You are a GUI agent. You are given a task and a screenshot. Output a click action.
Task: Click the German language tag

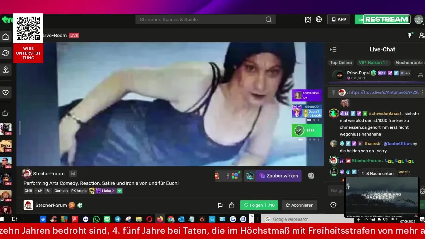pos(61,191)
